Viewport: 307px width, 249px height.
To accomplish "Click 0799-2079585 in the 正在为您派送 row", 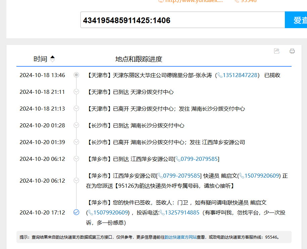I will tap(182, 176).
